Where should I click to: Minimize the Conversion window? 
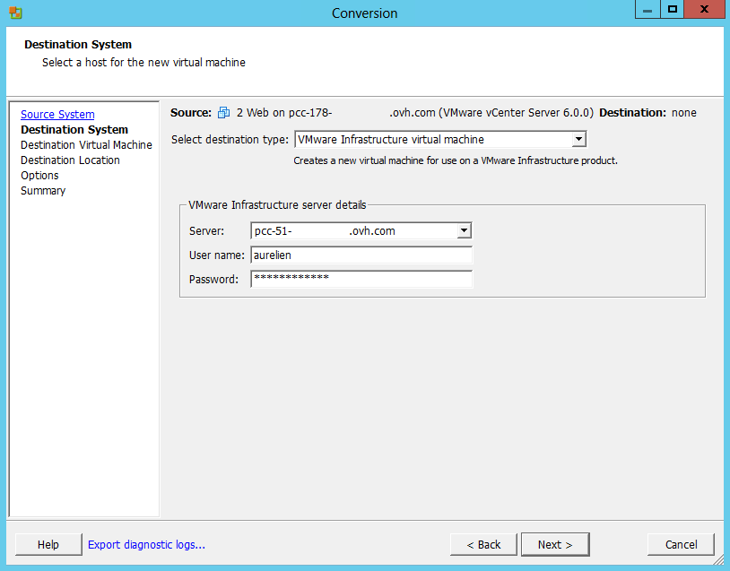click(647, 10)
